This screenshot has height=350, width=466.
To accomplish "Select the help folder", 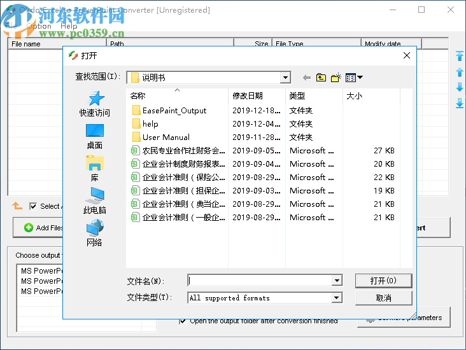I will point(145,124).
